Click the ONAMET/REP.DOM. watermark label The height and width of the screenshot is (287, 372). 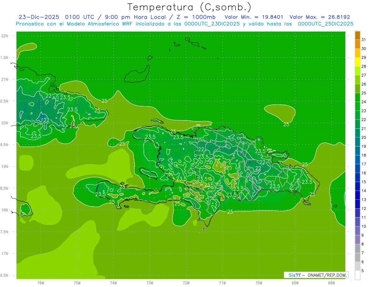tap(328, 275)
